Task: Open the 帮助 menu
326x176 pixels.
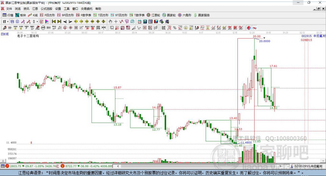Action: point(98,9)
